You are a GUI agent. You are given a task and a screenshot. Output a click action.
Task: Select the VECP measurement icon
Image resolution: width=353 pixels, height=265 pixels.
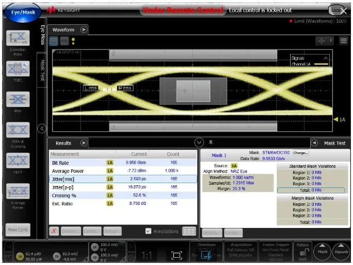pos(18,161)
